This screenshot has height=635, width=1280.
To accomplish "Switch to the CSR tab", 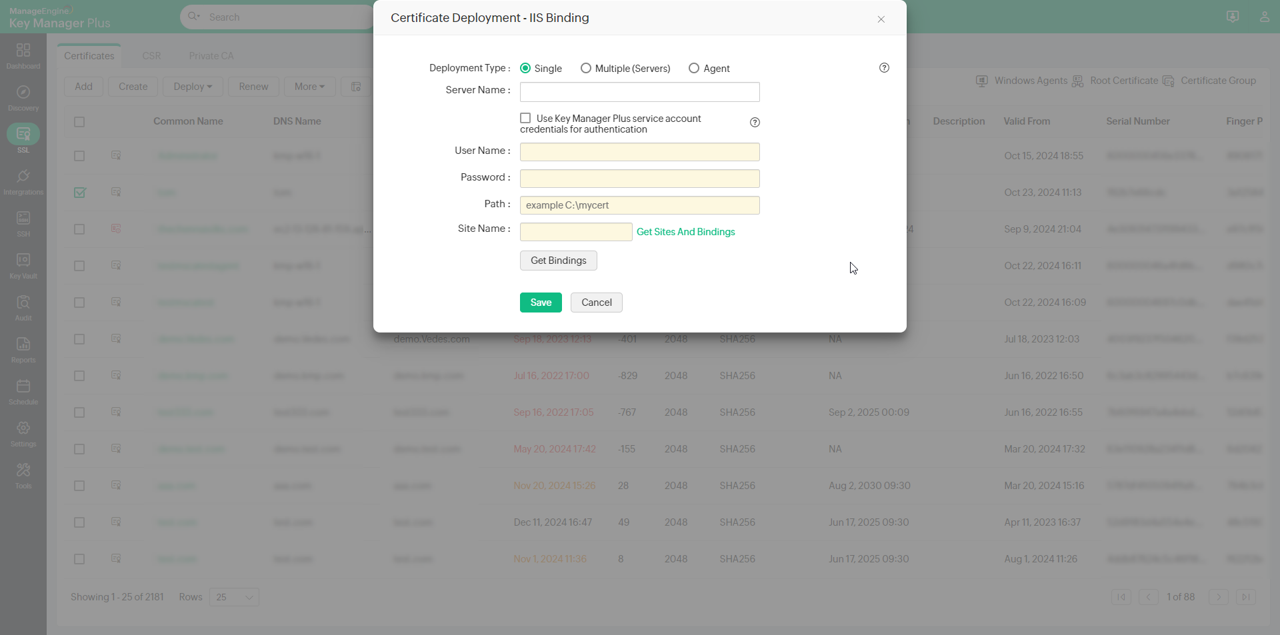I will coord(151,56).
